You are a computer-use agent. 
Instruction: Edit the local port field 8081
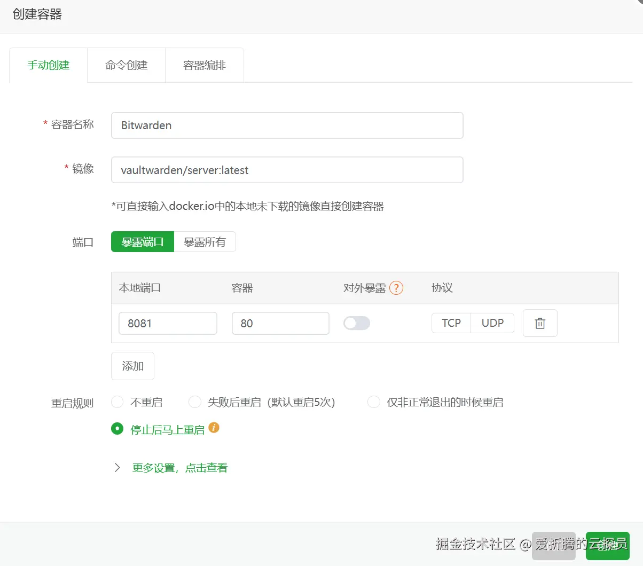coord(168,323)
